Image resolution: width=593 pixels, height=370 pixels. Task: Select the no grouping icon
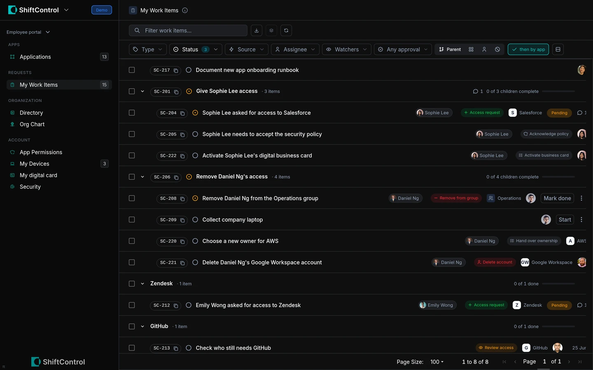click(x=497, y=49)
